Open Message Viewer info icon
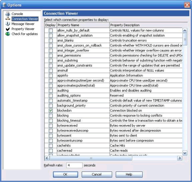This screenshot has width=192, height=182. coord(8,24)
